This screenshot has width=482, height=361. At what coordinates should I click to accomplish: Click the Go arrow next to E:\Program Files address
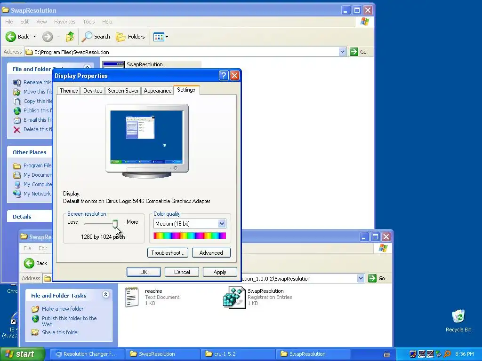pyautogui.click(x=354, y=52)
